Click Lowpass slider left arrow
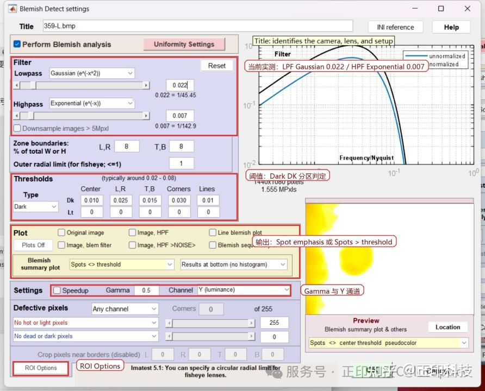The height and width of the screenshot is (391, 485). click(17, 86)
